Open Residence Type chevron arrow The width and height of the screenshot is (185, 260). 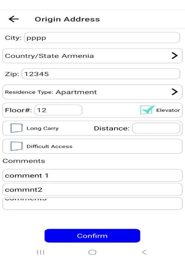point(175,92)
